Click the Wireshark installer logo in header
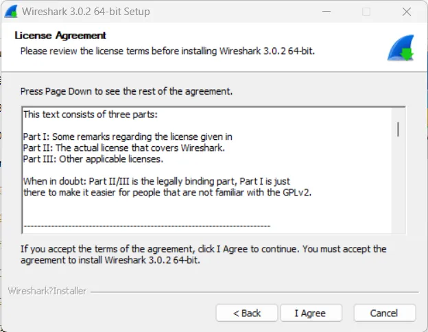428x332 pixels. pyautogui.click(x=400, y=48)
